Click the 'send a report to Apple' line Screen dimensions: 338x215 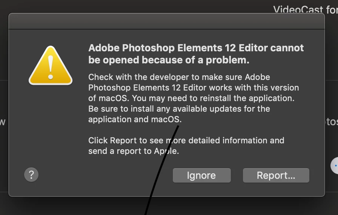coord(134,151)
